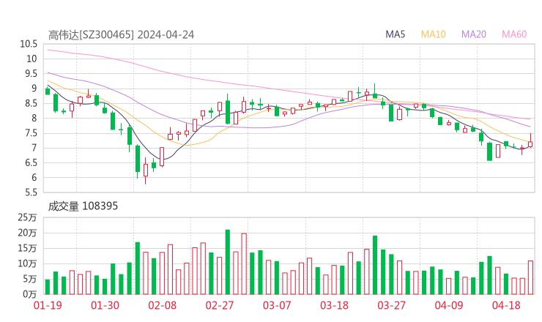Click the 25万 volume axis label
The height and width of the screenshot is (322, 542).
(28, 217)
